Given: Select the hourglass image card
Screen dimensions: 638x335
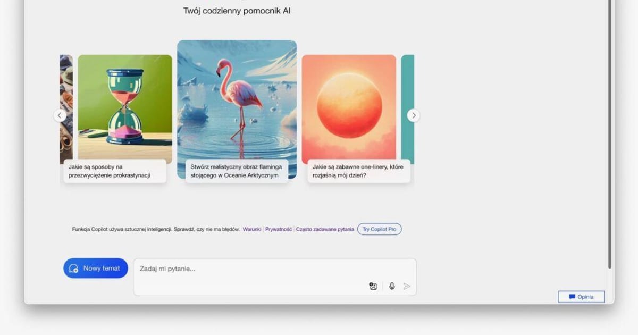Looking at the screenshot, I should [125, 109].
